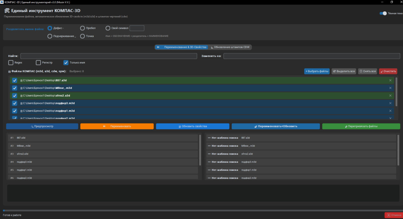
Task: Click Нет шаблона поиска row for подфнр3.m3d
Action: [301, 162]
